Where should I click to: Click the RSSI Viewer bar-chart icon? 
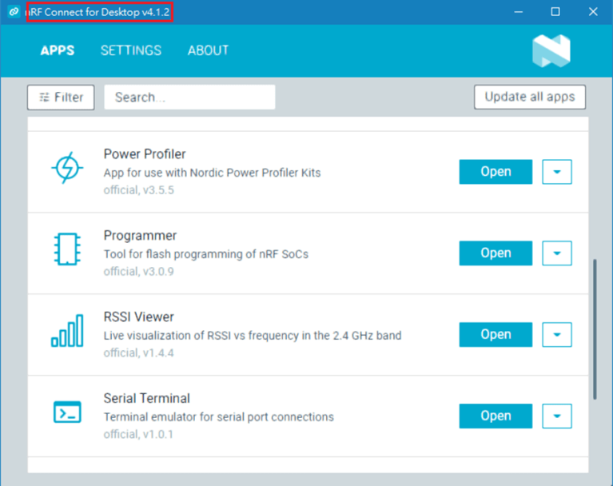click(x=67, y=331)
